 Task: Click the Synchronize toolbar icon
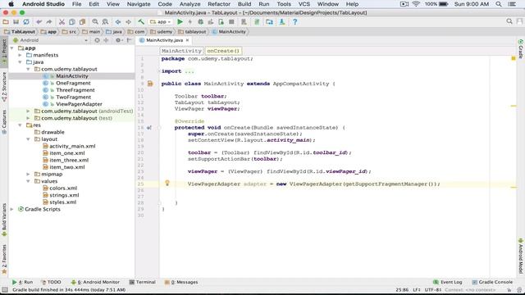pyautogui.click(x=26, y=22)
